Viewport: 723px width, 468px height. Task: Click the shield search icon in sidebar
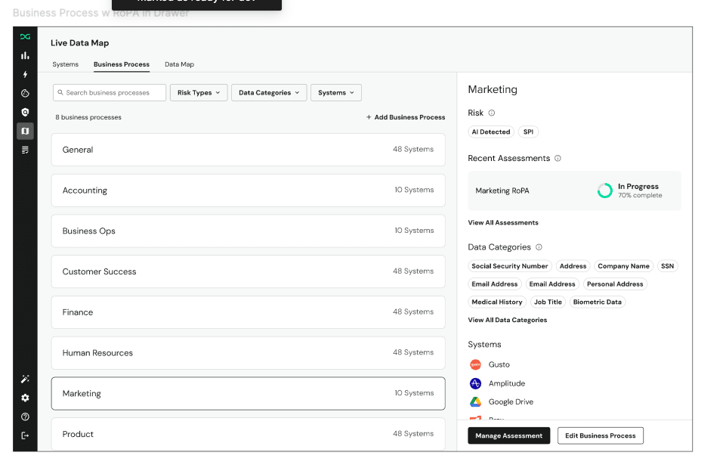(x=25, y=112)
